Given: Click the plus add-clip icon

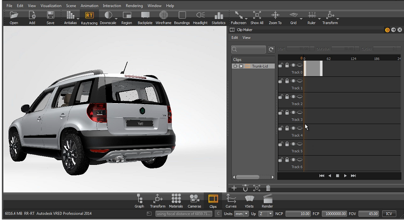Looking at the screenshot, I should click(234, 188).
